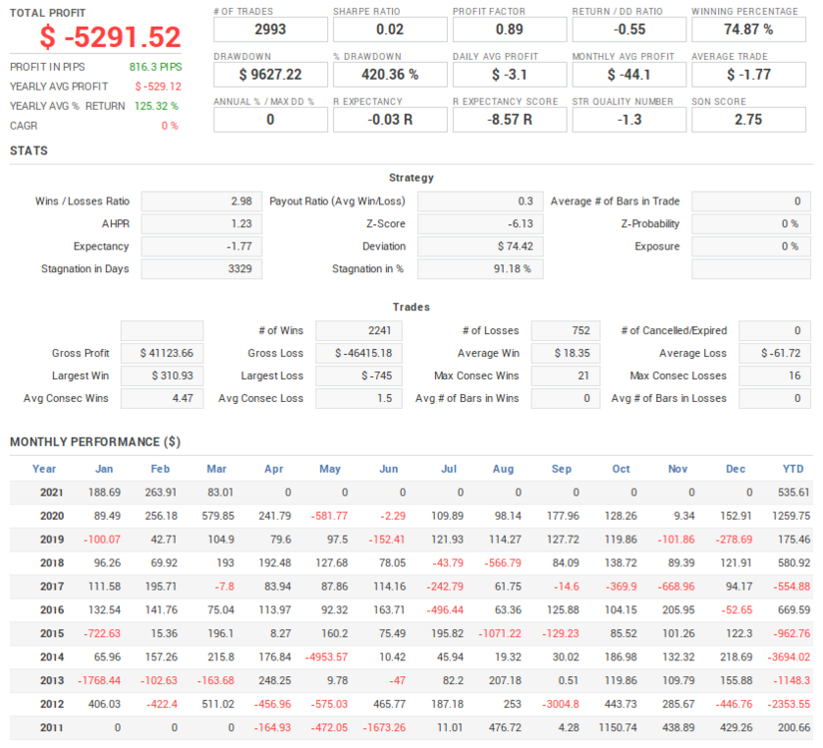The height and width of the screenshot is (748, 823).
Task: Select the 2017 Nov value -668.96
Action: (x=676, y=586)
